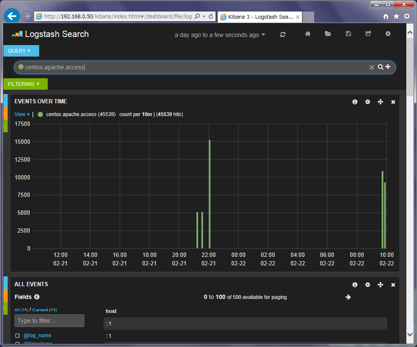Open the load dashboard folder icon
The image size is (417, 347).
click(328, 34)
